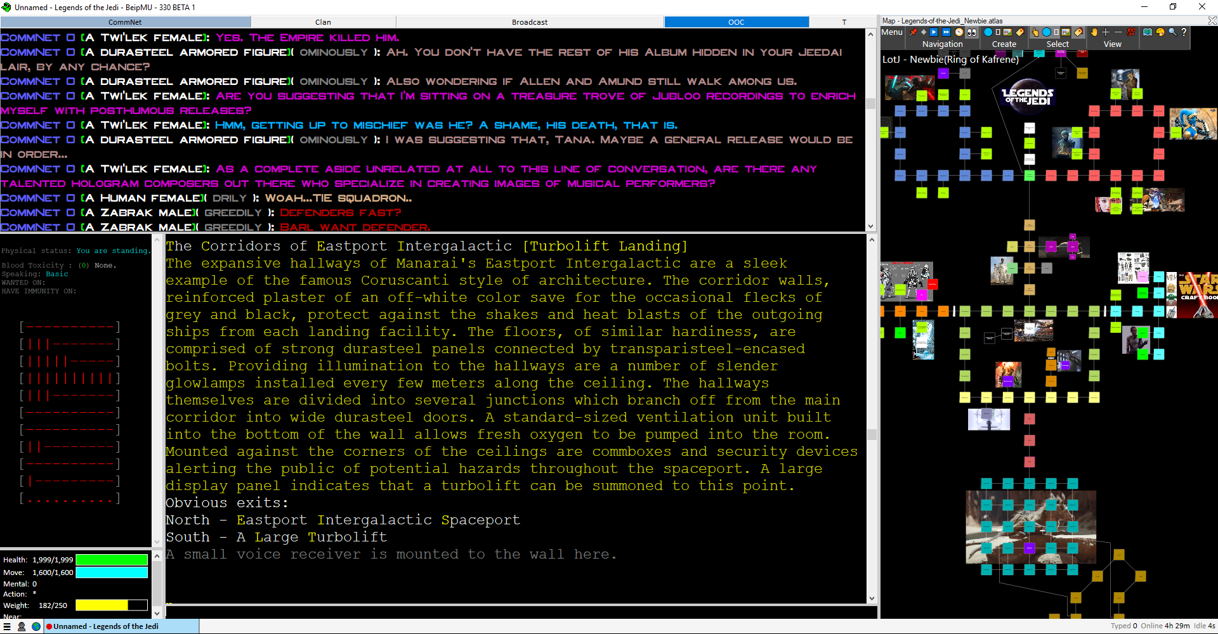The height and width of the screenshot is (634, 1218).
Task: Zoom out map with minus icon
Action: (1118, 32)
